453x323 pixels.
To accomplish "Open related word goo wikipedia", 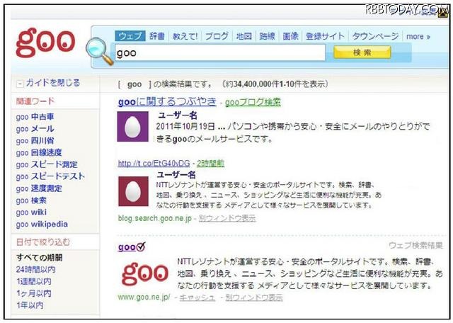I will [x=42, y=224].
